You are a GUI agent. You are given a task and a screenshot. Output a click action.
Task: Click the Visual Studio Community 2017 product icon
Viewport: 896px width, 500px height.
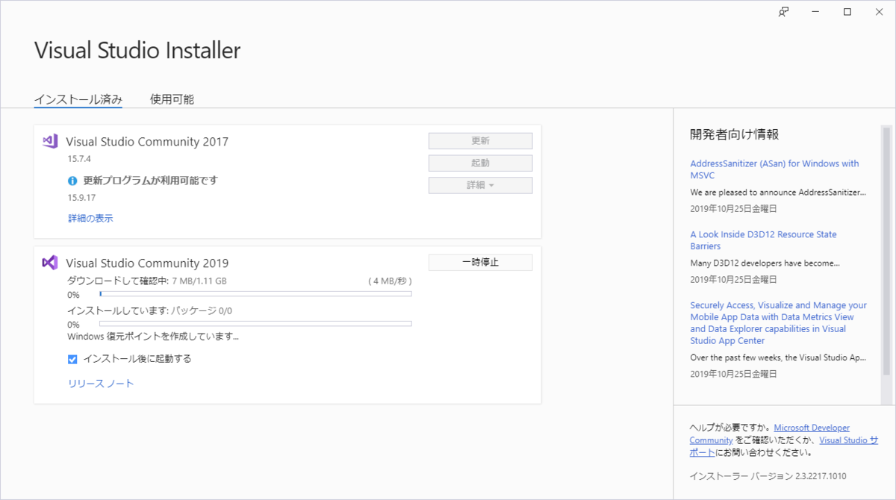50,142
